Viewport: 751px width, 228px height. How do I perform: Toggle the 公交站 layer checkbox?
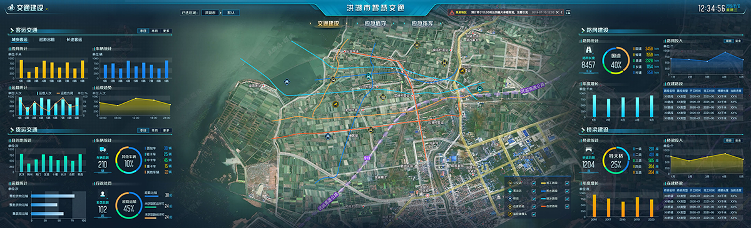(534, 183)
